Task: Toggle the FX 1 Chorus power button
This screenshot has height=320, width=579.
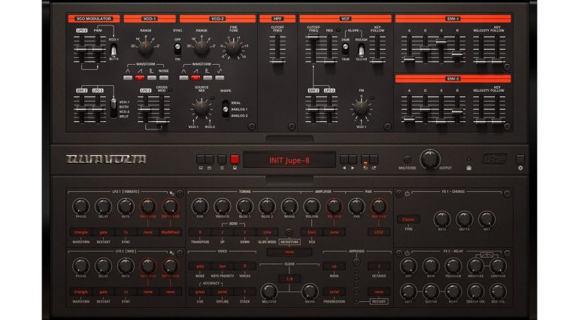Action: (407, 193)
